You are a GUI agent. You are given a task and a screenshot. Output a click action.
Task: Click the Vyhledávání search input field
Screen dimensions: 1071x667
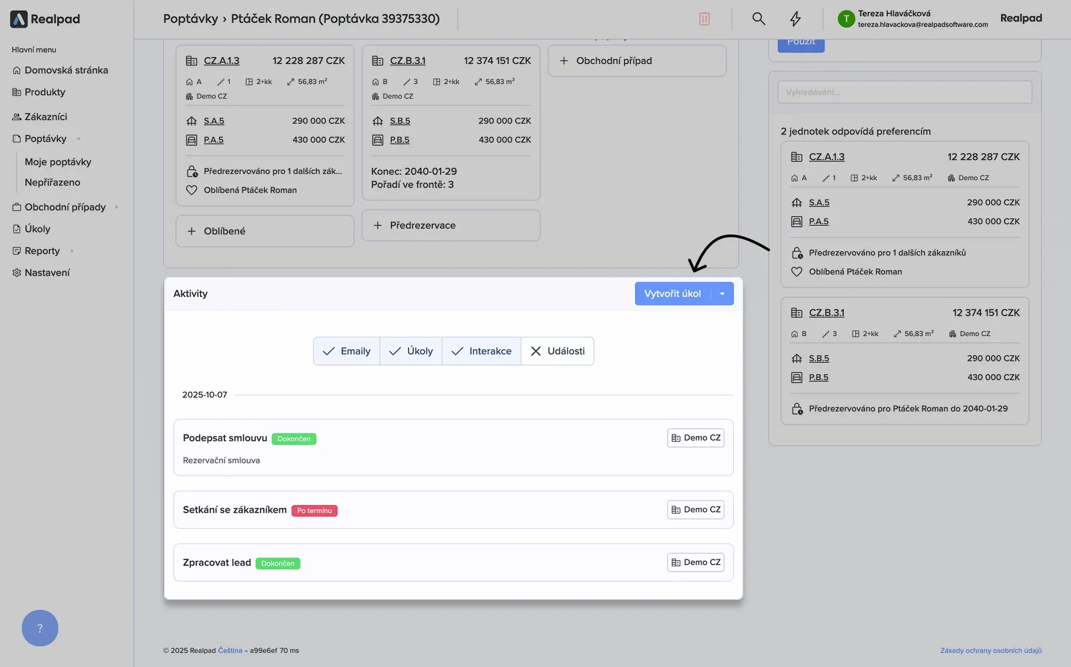pos(904,92)
